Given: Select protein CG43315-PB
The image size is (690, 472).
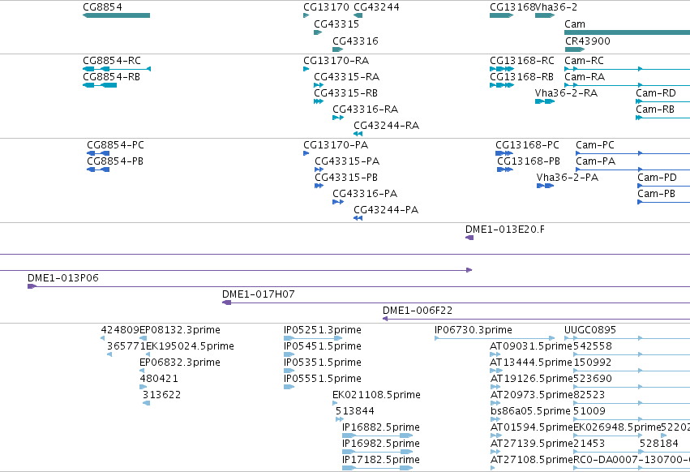Looking at the screenshot, I should coord(346,178).
